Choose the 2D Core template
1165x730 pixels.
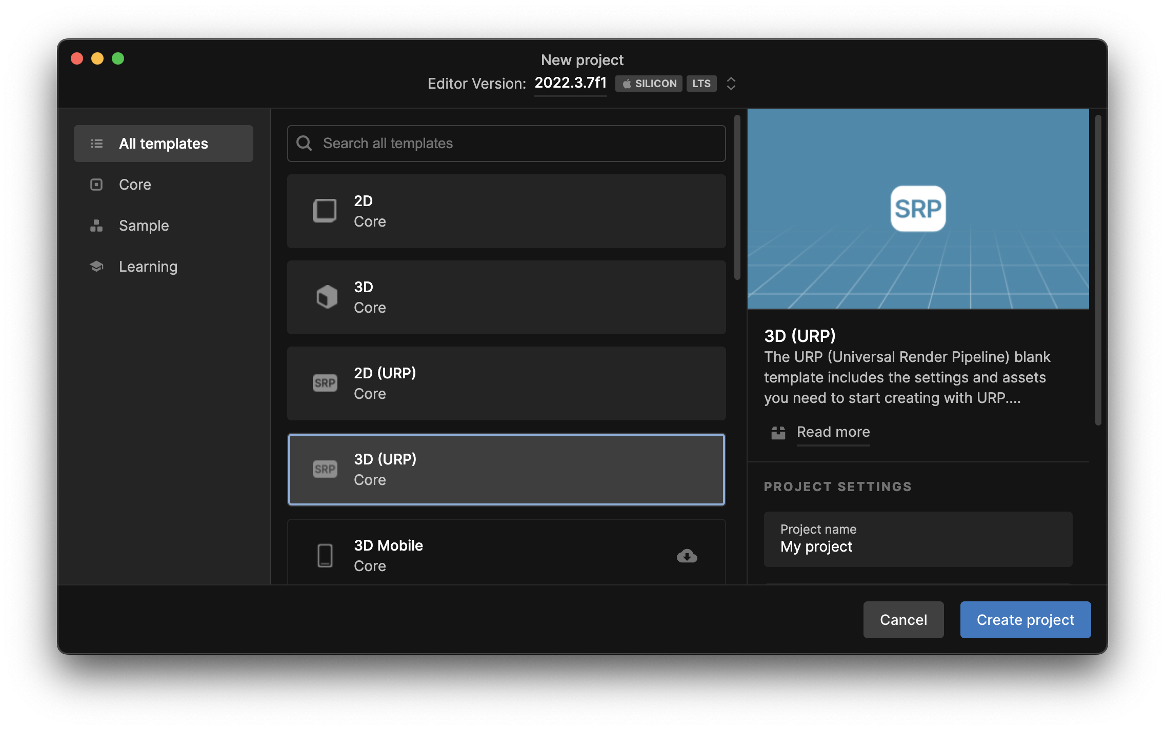[x=506, y=211]
